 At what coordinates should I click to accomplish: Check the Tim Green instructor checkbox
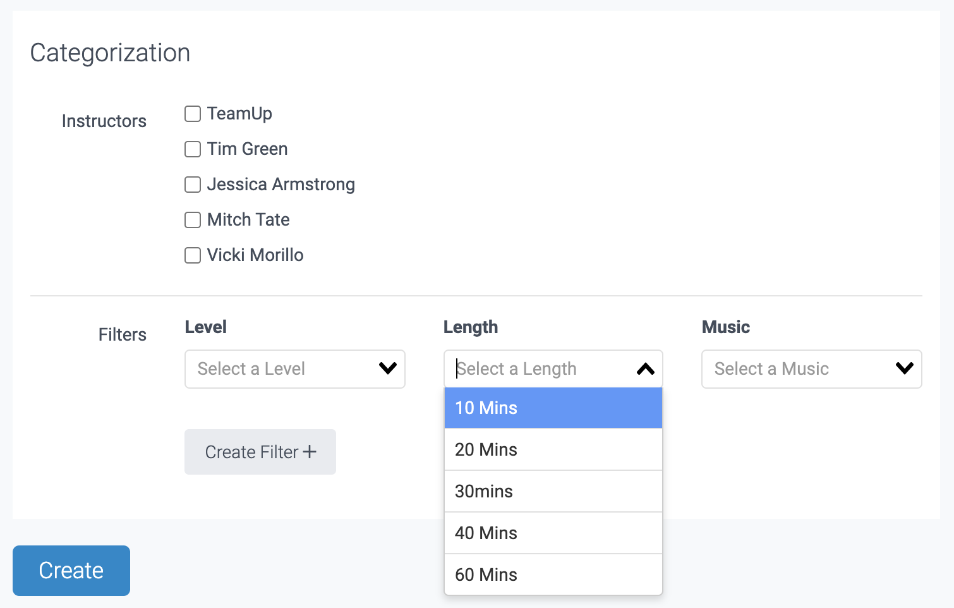[192, 149]
